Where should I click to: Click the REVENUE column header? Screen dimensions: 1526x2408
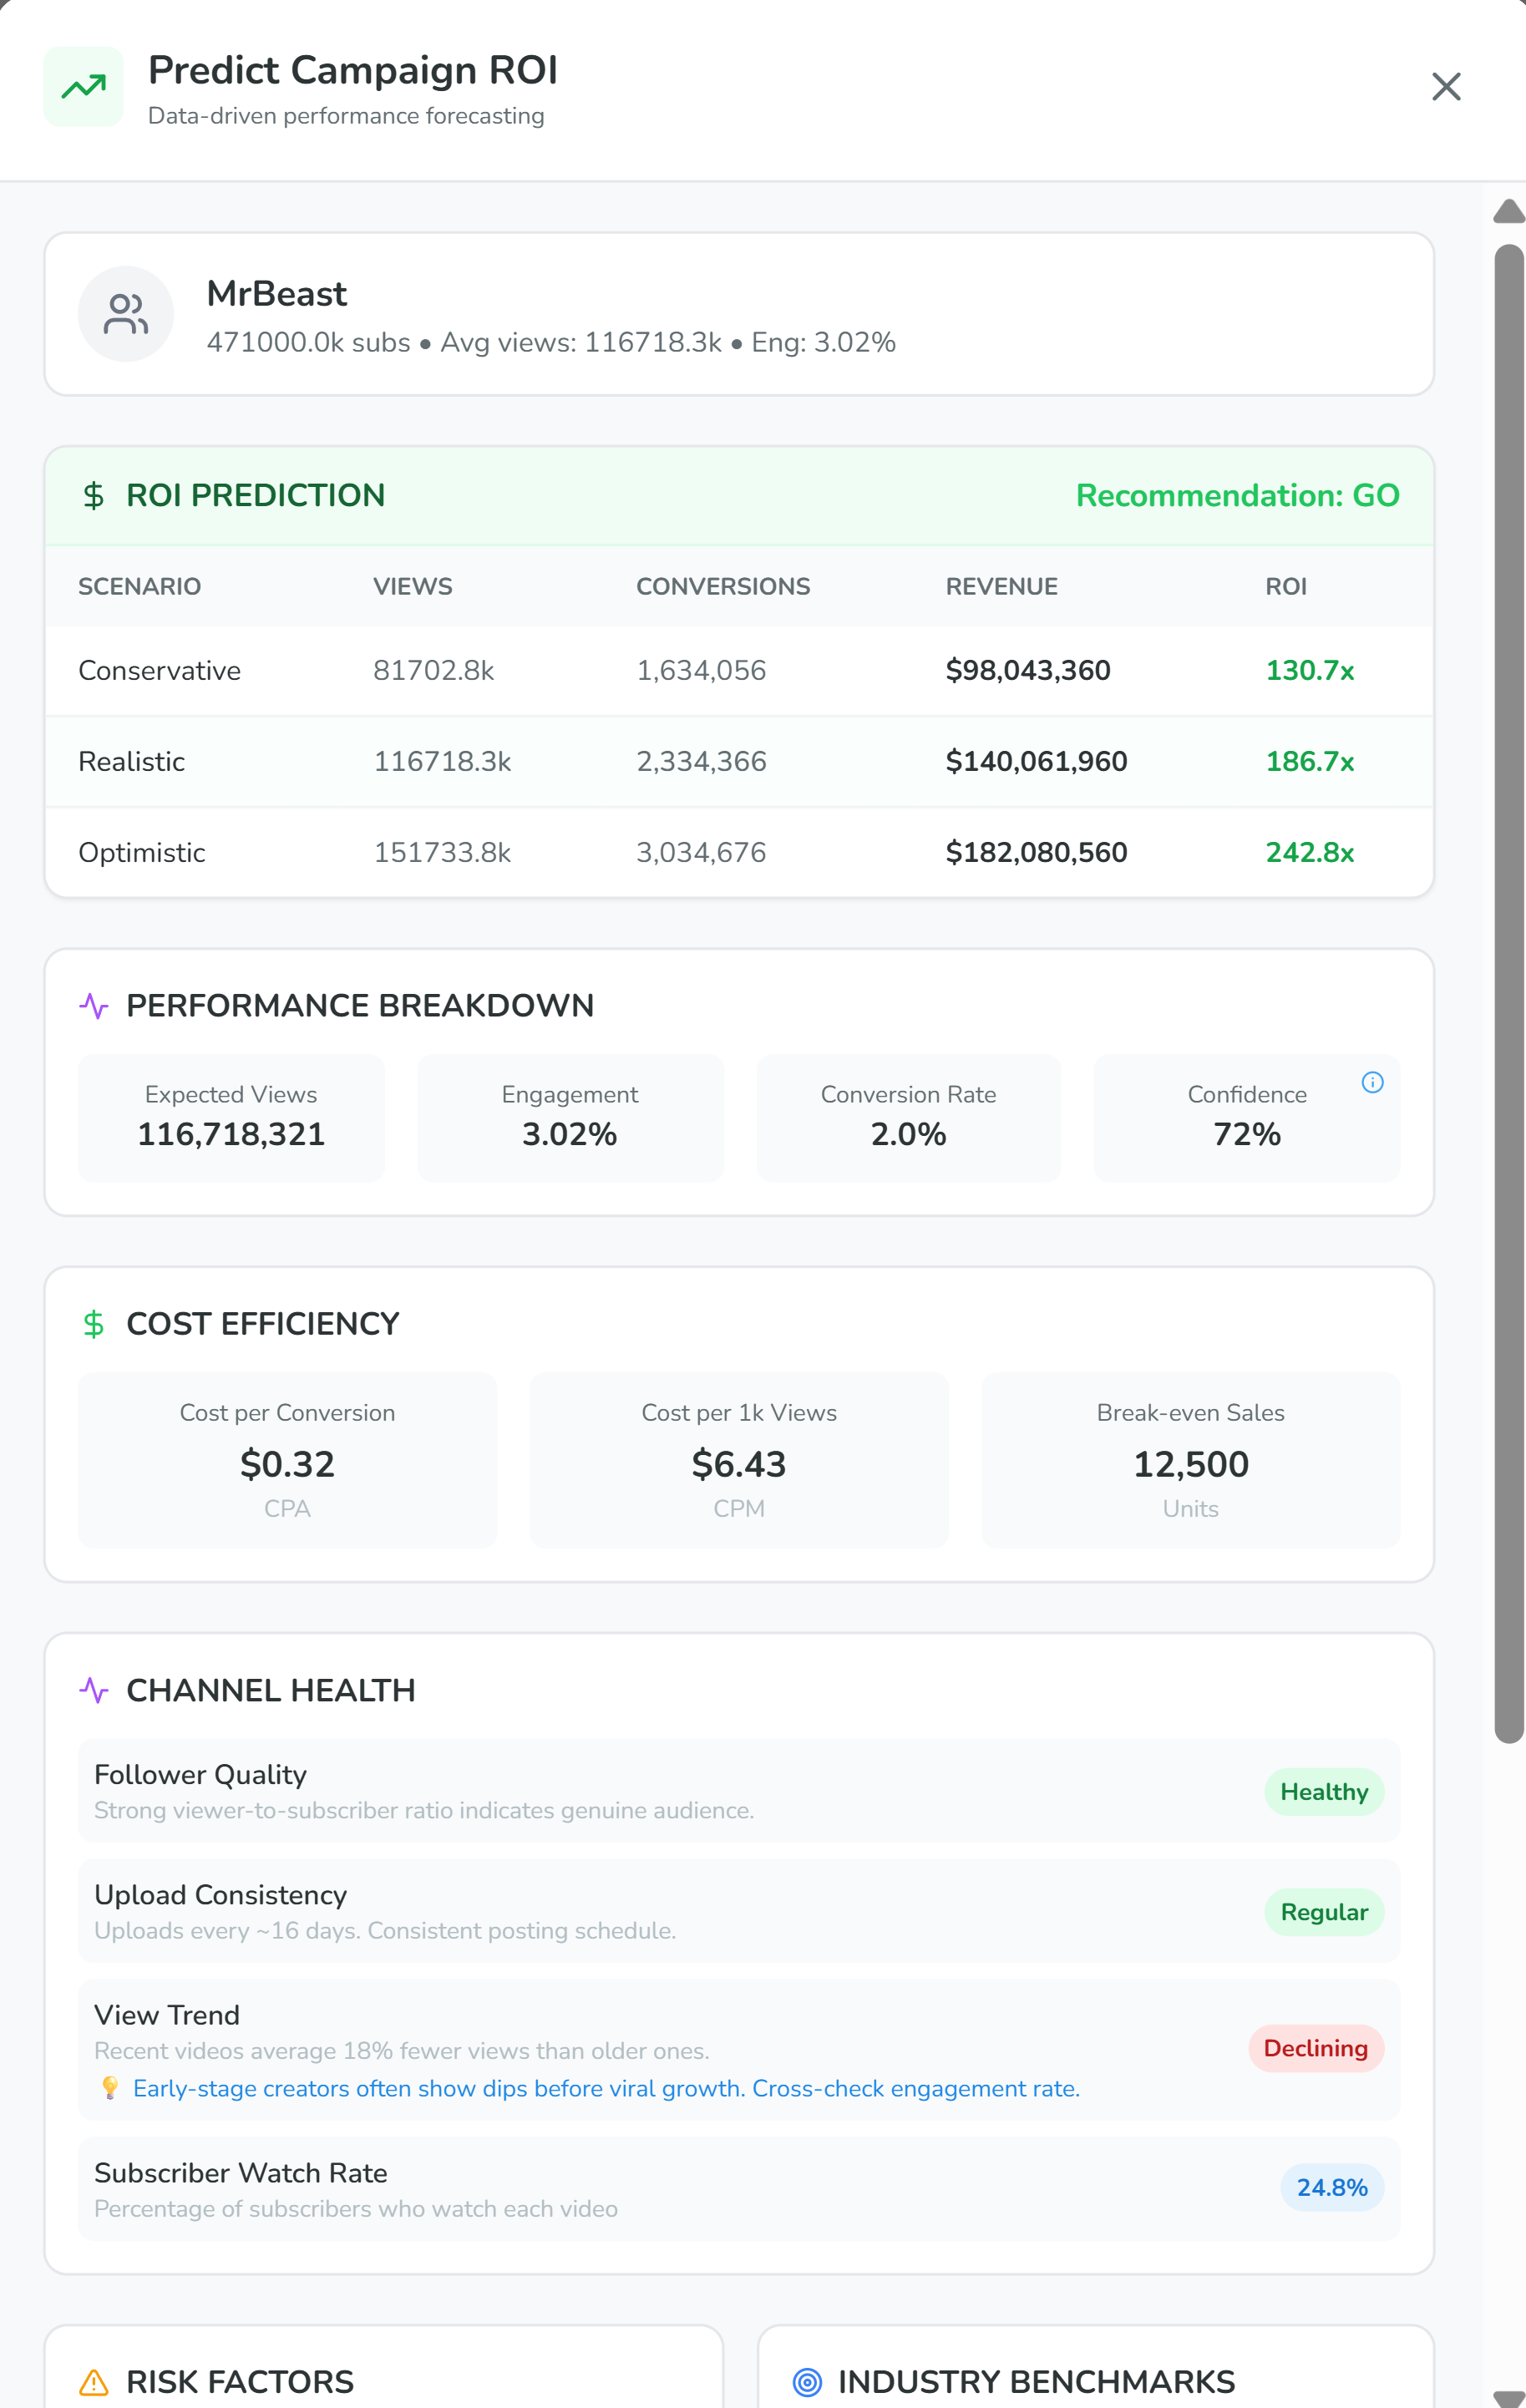pos(1002,586)
